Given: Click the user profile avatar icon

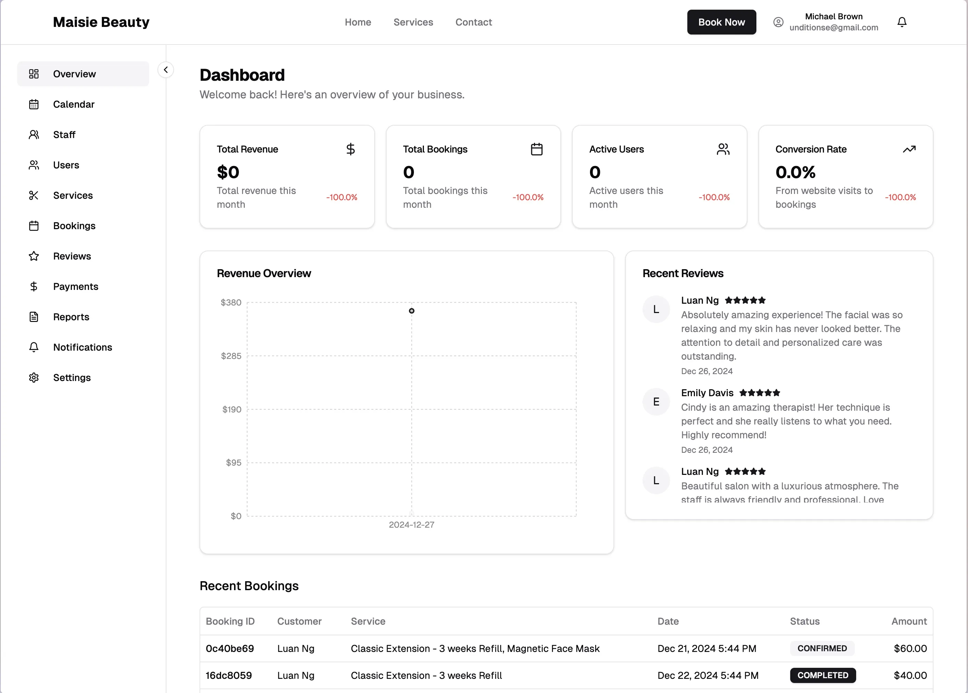Looking at the screenshot, I should pyautogui.click(x=778, y=22).
